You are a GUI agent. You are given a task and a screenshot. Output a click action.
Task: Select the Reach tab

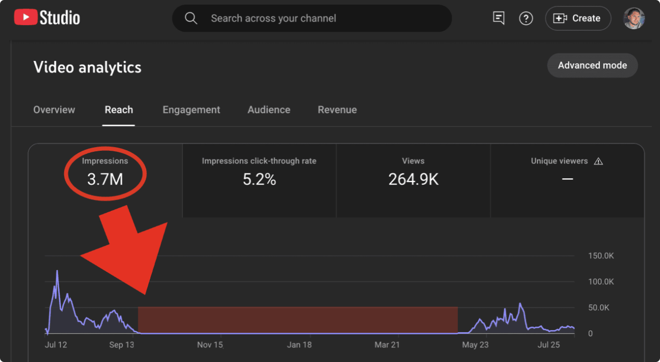pyautogui.click(x=119, y=110)
